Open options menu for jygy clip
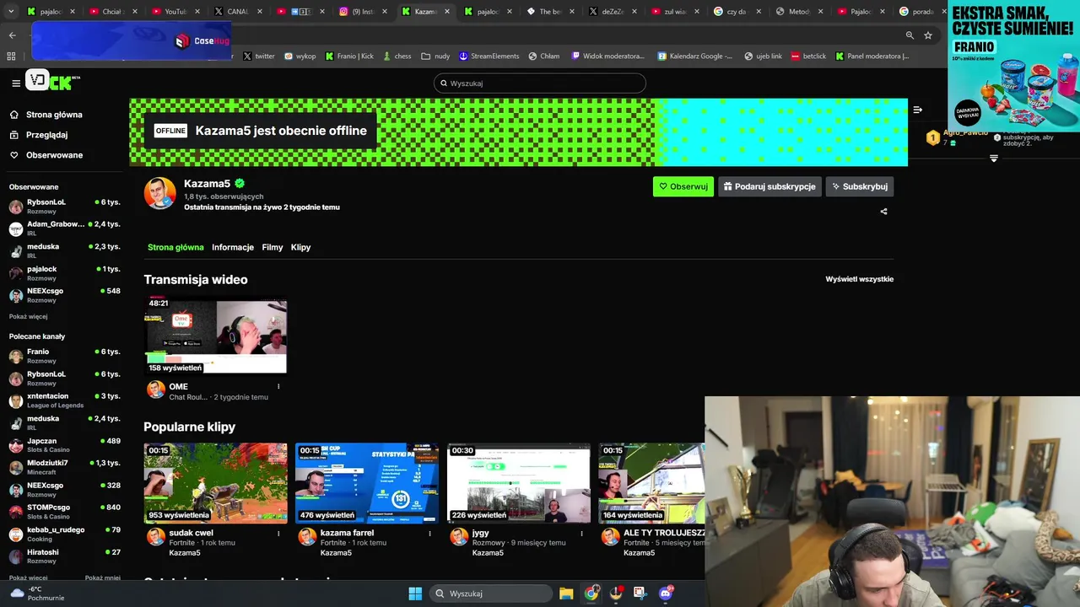1080x607 pixels. 581,533
